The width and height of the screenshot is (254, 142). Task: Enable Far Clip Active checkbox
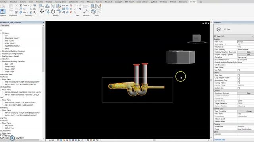point(239,83)
